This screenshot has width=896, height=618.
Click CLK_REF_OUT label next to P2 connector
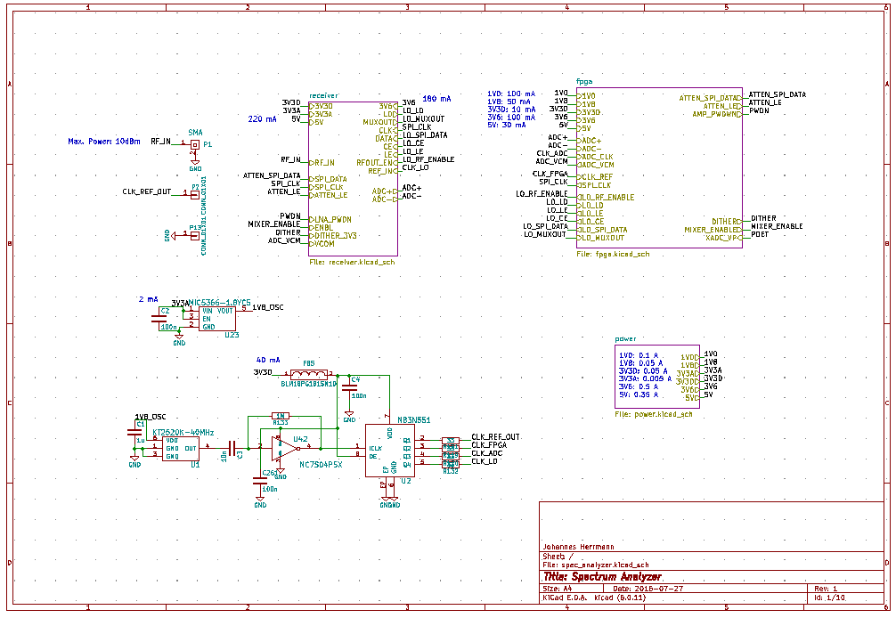pyautogui.click(x=147, y=192)
